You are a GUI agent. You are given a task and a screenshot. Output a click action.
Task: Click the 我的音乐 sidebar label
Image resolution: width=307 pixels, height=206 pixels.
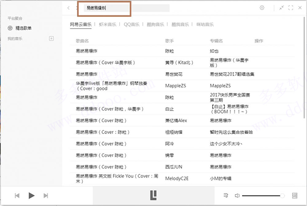[x=15, y=38]
